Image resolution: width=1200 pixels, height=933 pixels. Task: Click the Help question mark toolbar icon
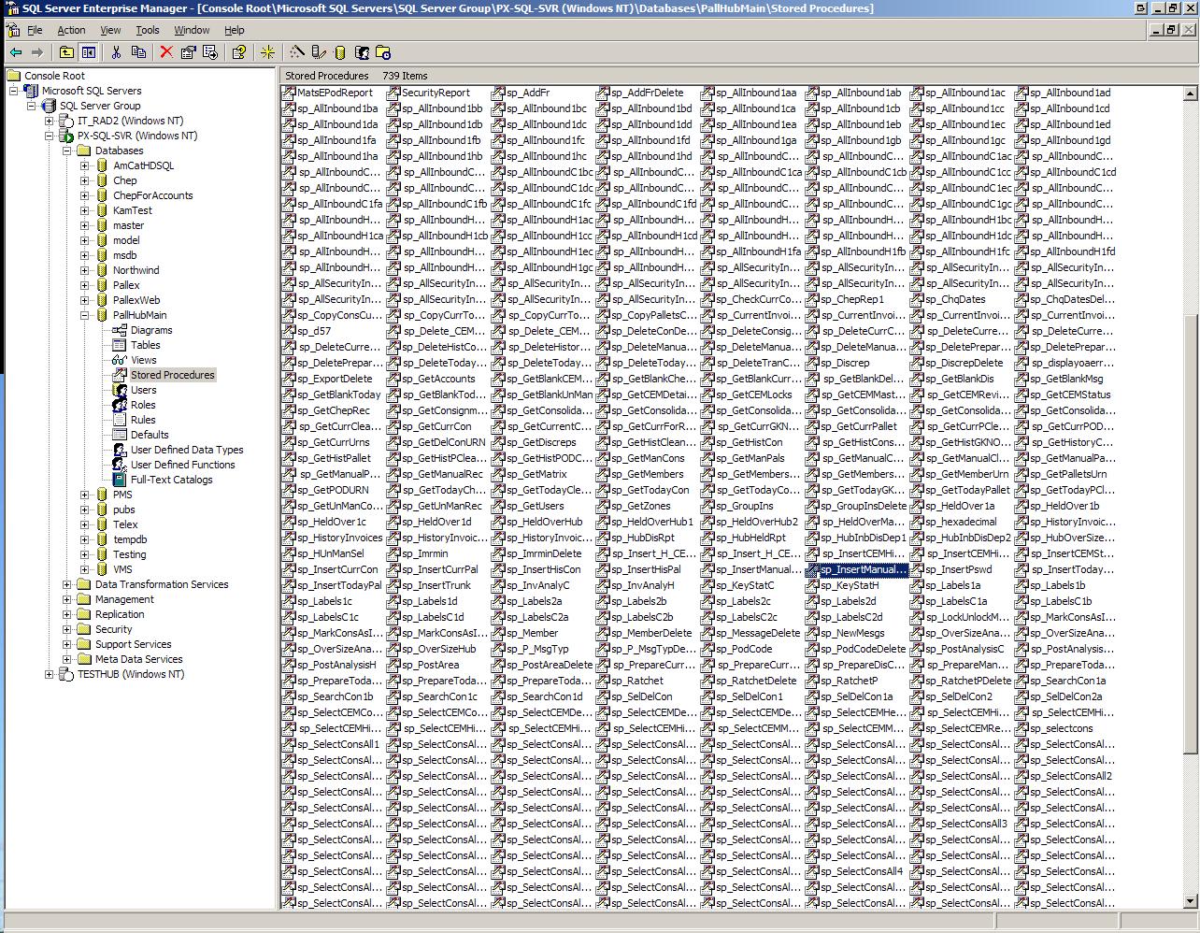point(239,52)
